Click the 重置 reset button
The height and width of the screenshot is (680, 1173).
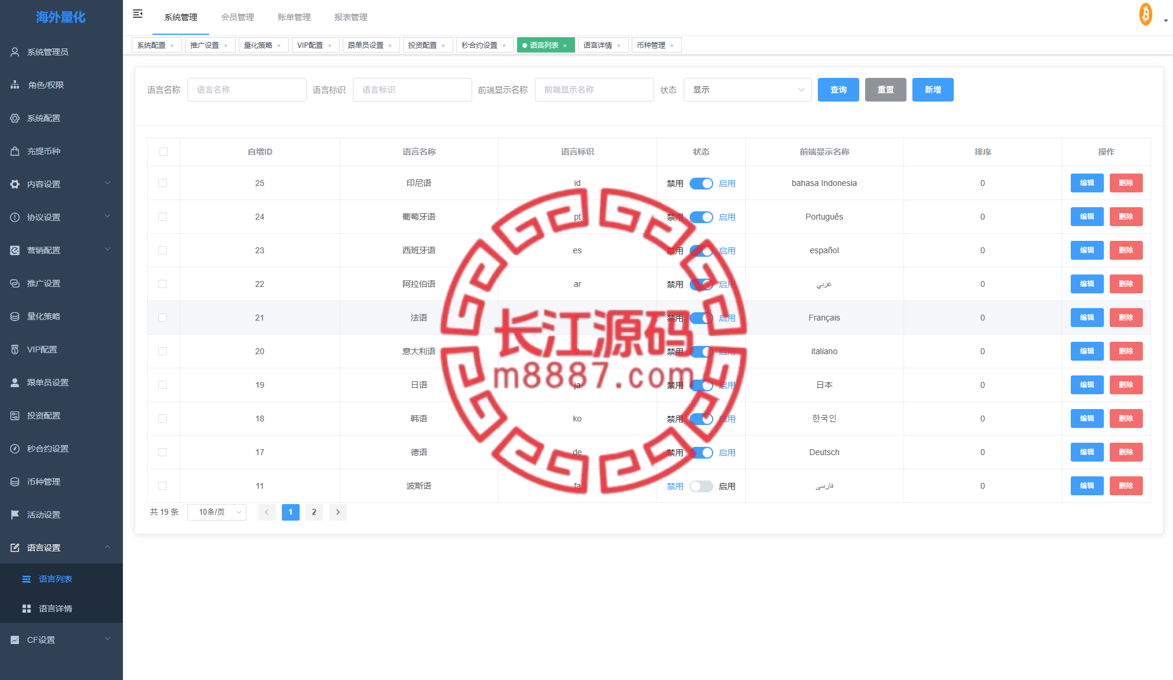pos(886,90)
